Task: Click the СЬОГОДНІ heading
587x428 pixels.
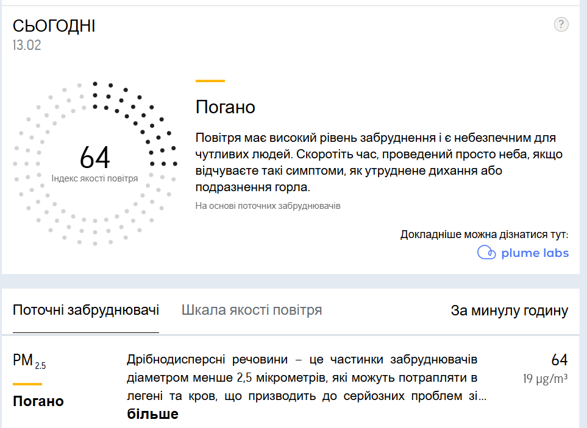Action: click(x=54, y=26)
